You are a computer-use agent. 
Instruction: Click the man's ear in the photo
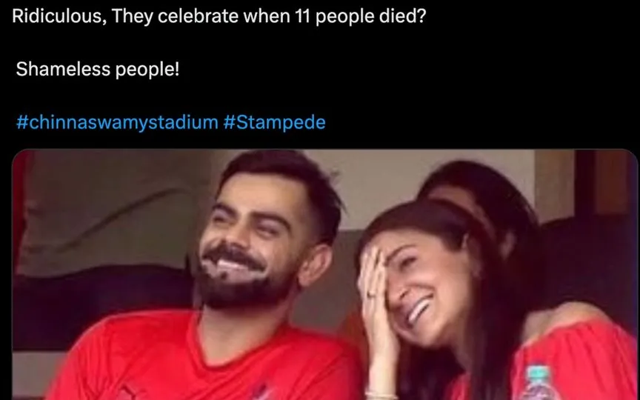pos(315,264)
